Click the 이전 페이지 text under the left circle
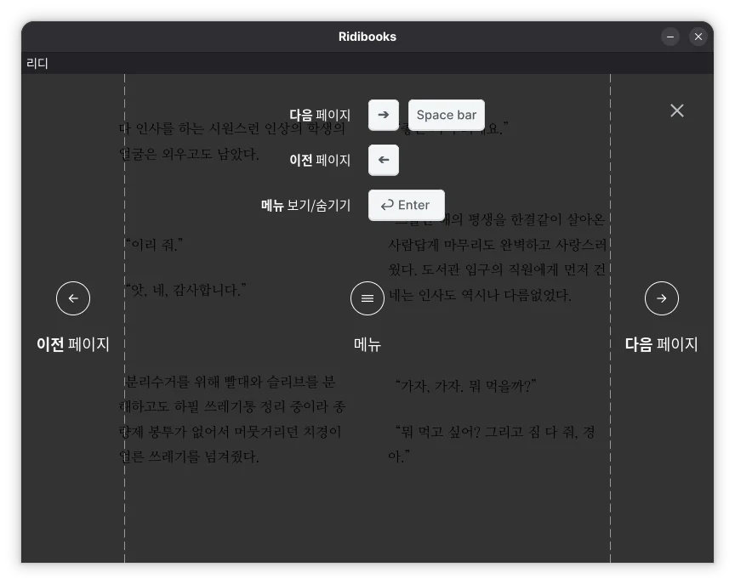 point(73,344)
